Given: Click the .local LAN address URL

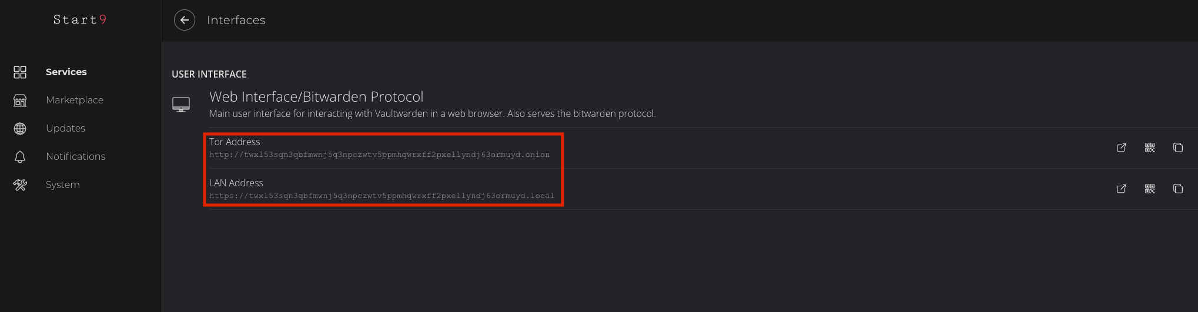Looking at the screenshot, I should (x=382, y=196).
